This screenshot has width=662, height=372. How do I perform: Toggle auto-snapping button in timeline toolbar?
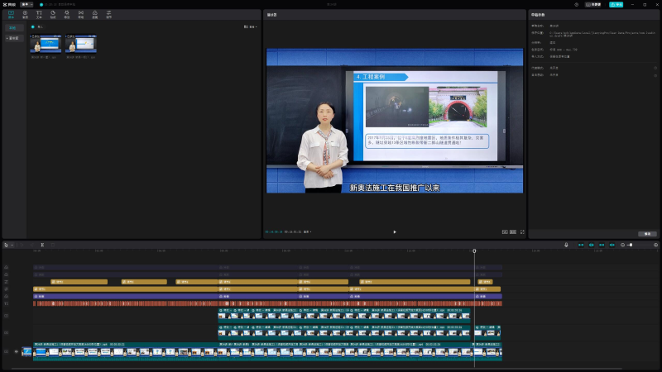[x=591, y=245]
